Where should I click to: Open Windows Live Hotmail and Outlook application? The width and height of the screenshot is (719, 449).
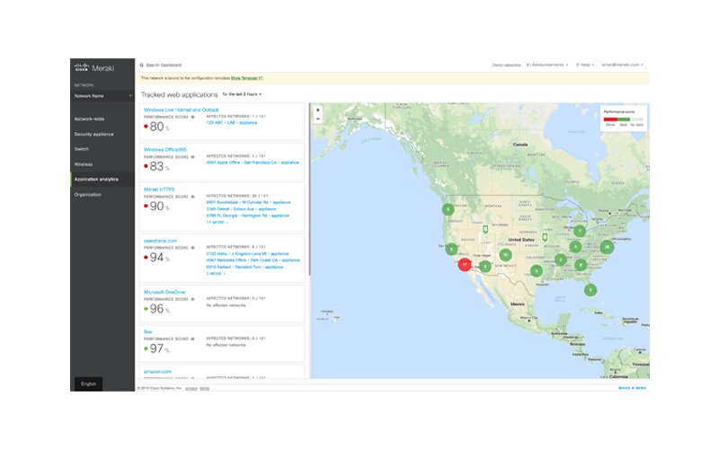(182, 110)
